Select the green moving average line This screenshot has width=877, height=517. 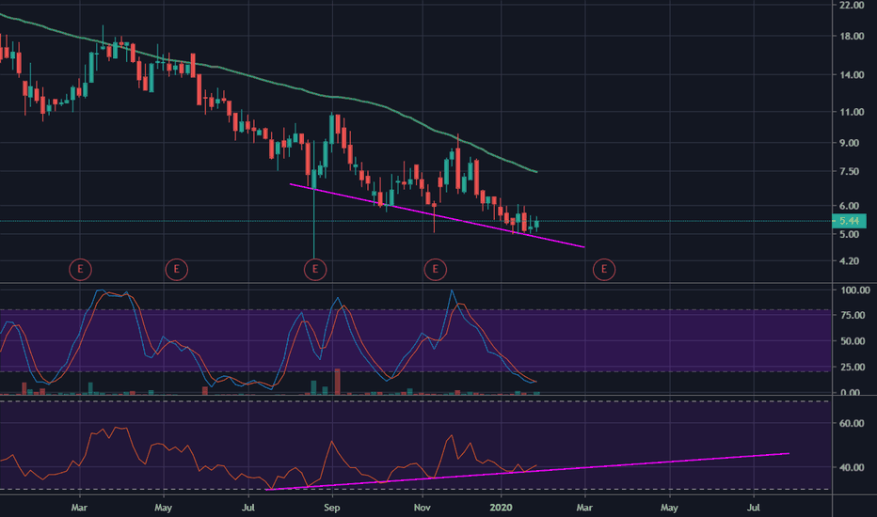click(268, 81)
